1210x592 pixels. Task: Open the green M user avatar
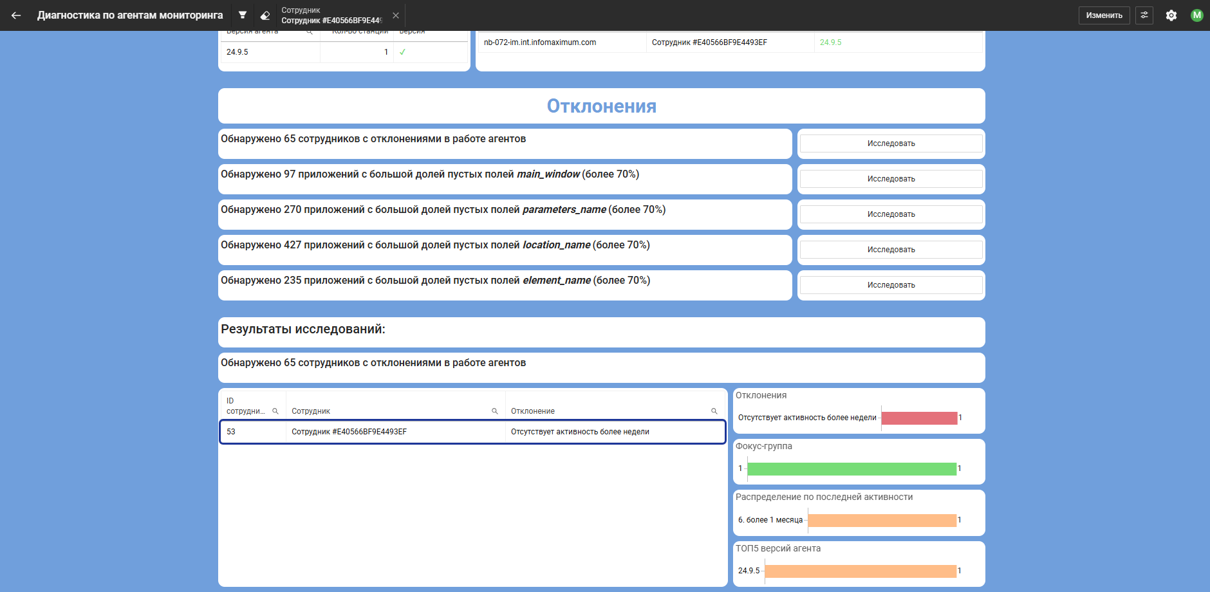click(x=1196, y=15)
